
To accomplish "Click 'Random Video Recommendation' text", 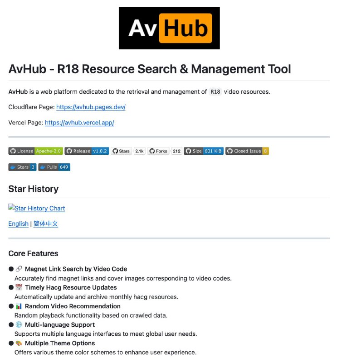I will click(x=73, y=306).
